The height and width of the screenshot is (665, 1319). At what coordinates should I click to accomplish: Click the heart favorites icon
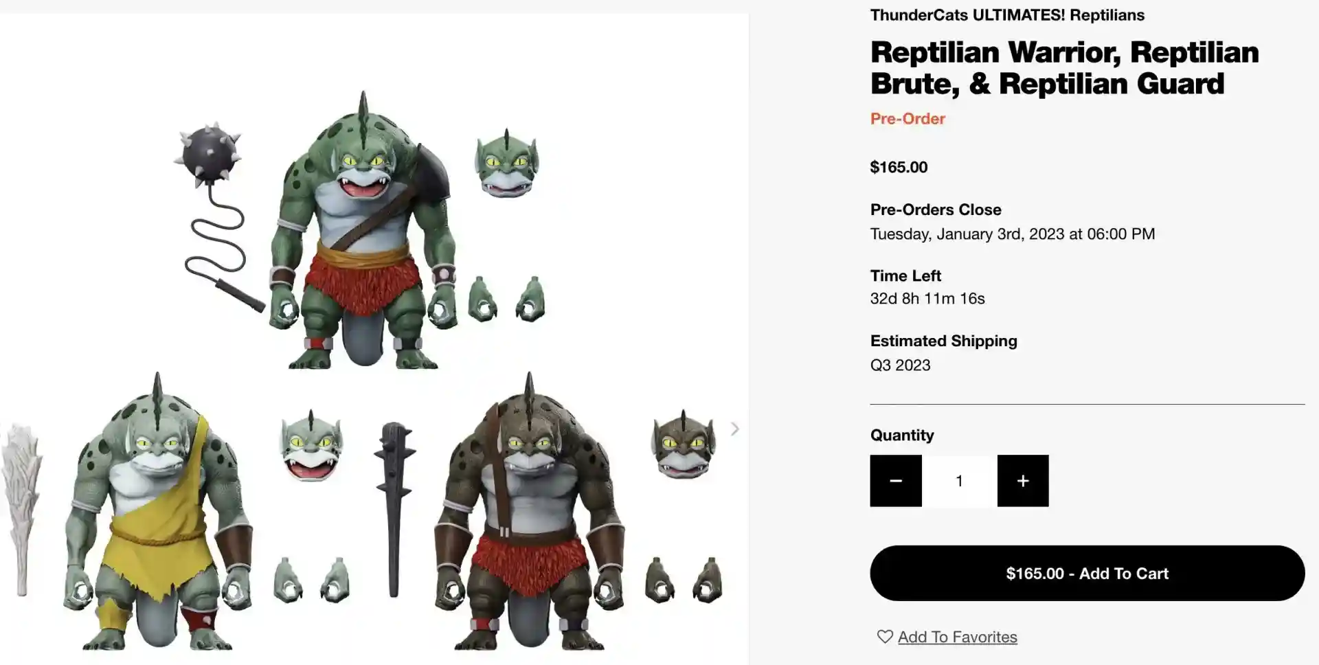coord(885,637)
